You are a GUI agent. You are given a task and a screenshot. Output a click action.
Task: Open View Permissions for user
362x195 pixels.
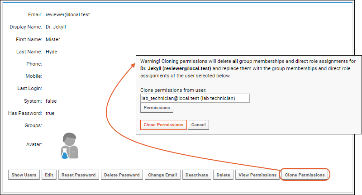pos(257,175)
